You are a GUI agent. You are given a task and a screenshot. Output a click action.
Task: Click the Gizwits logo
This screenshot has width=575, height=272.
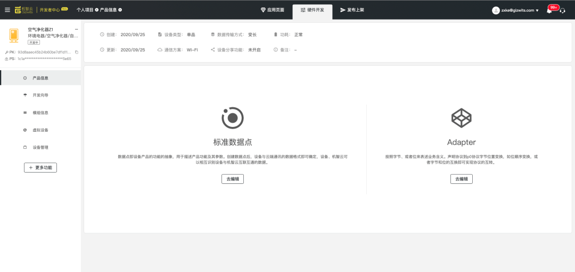coord(24,10)
